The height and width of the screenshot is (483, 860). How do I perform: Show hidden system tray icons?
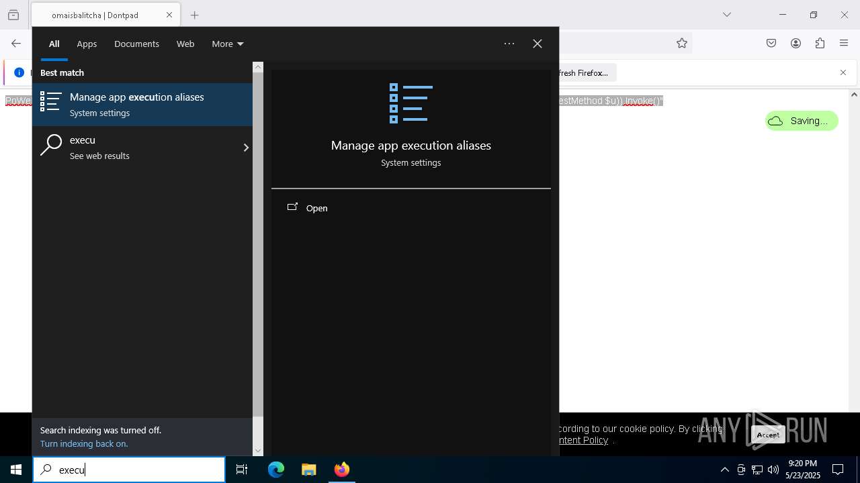pyautogui.click(x=724, y=470)
